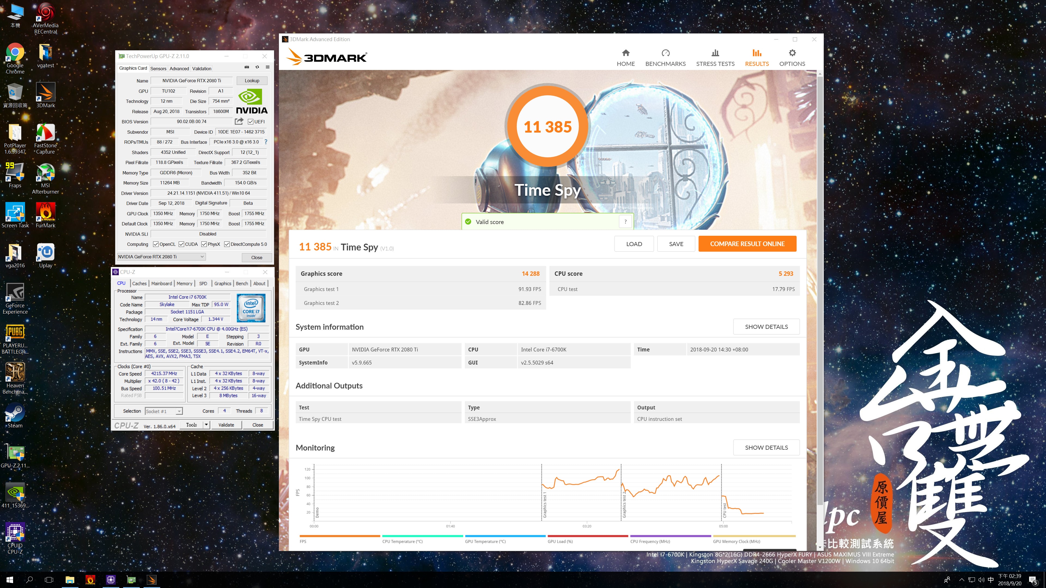This screenshot has height=588, width=1046.
Task: Open 3DMark OPTIONS gear
Action: pyautogui.click(x=792, y=58)
